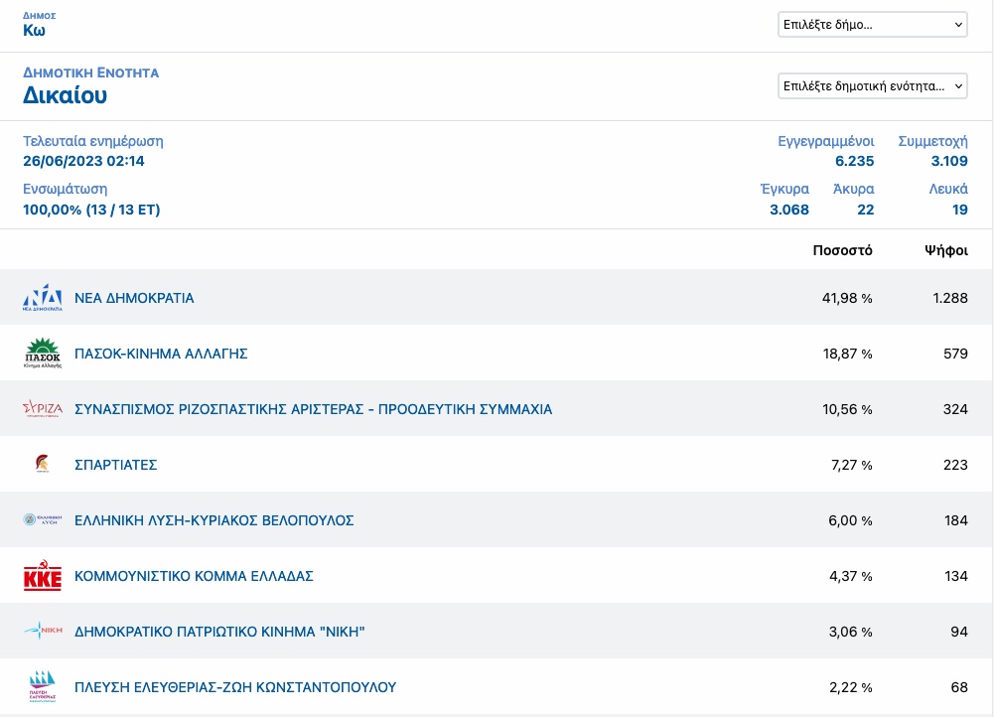Click the 'Έγκυρα' label
The height and width of the screenshot is (717, 994).
(x=784, y=189)
